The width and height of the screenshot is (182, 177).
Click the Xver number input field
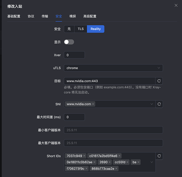click(x=74, y=55)
